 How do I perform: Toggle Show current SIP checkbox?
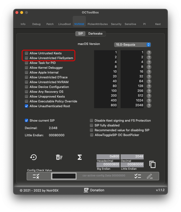(27, 121)
